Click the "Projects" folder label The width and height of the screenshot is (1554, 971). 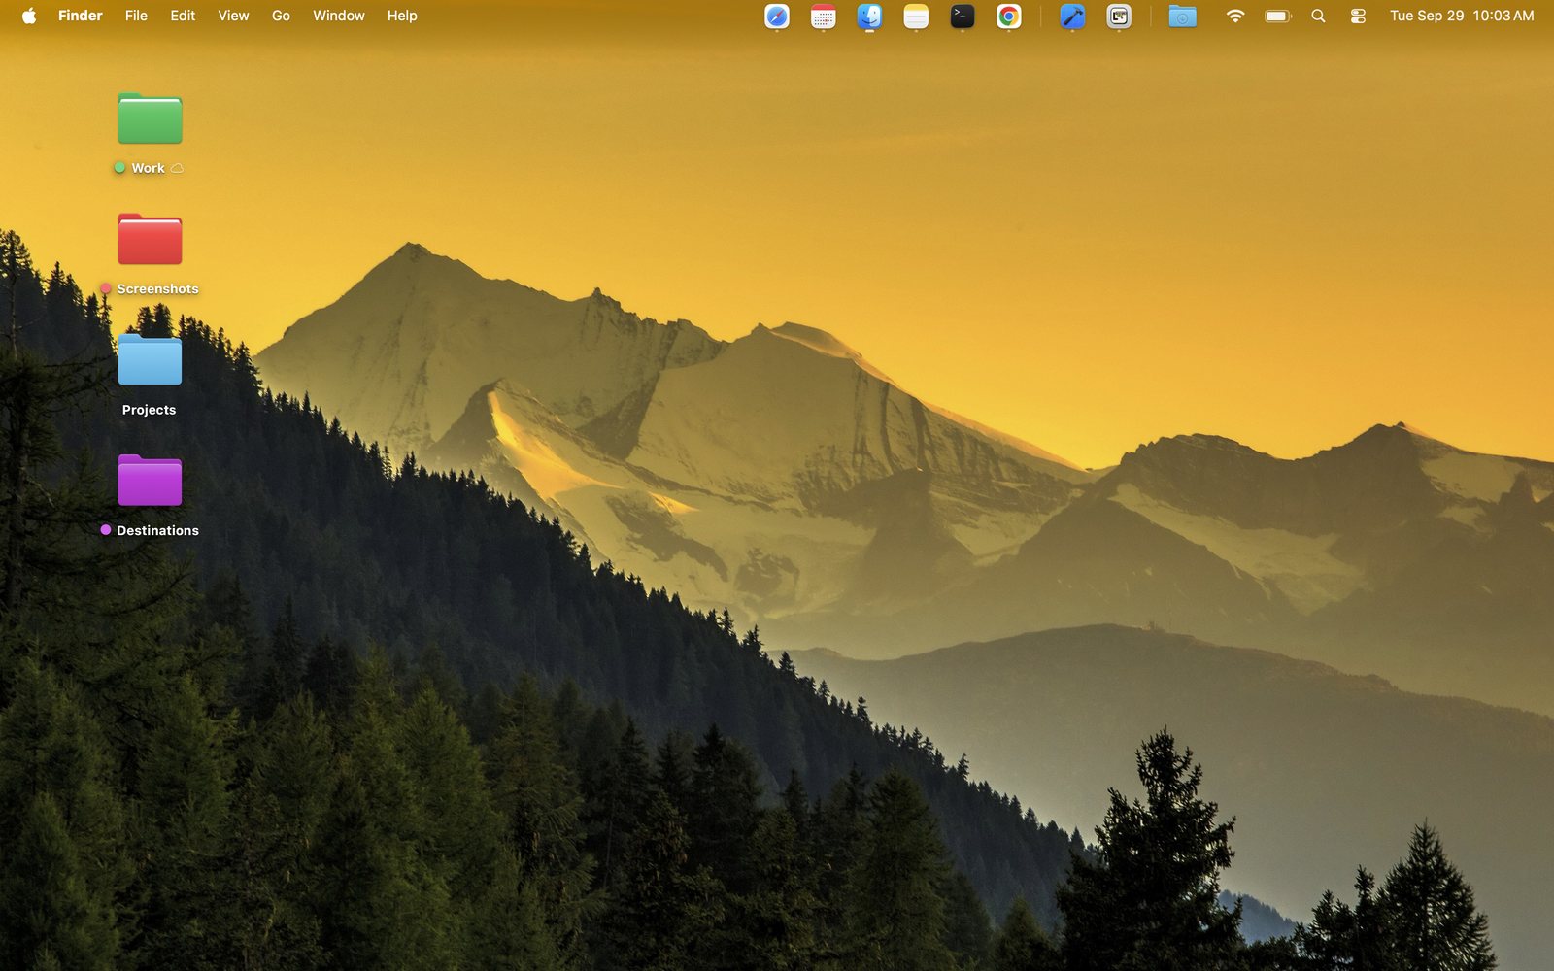tap(149, 410)
